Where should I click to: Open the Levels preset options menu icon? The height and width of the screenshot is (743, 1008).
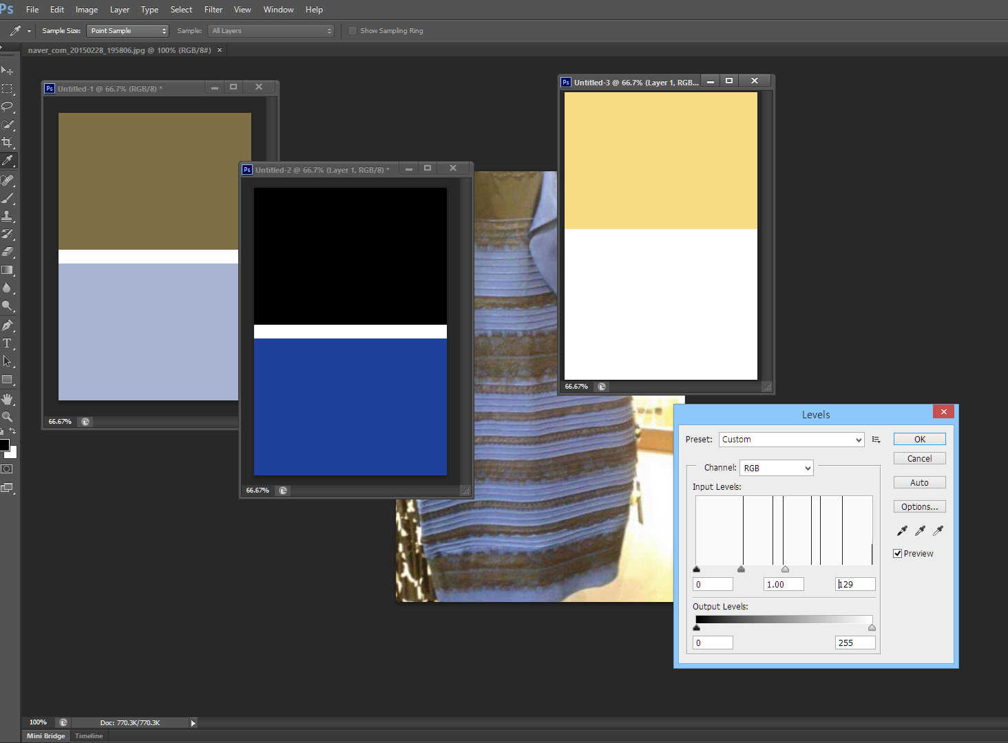[x=876, y=440]
